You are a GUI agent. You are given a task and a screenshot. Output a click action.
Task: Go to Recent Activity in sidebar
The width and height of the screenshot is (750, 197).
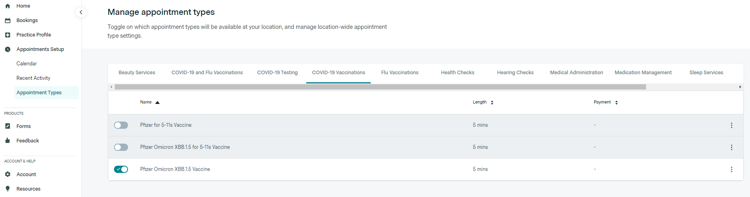click(x=33, y=78)
